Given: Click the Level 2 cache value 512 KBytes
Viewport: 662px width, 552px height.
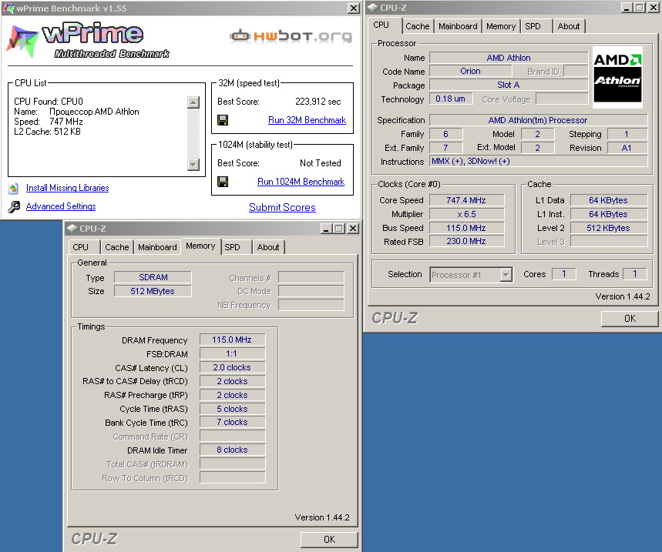Looking at the screenshot, I should click(608, 228).
